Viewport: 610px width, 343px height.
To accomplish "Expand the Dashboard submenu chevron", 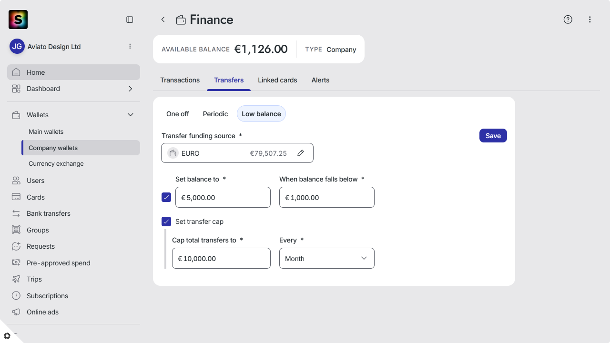I will click(131, 89).
